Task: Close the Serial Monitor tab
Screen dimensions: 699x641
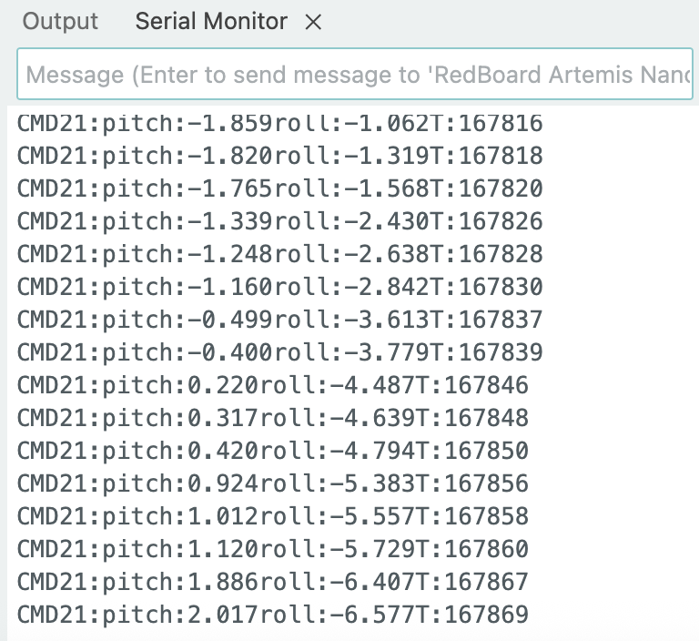Action: point(313,23)
